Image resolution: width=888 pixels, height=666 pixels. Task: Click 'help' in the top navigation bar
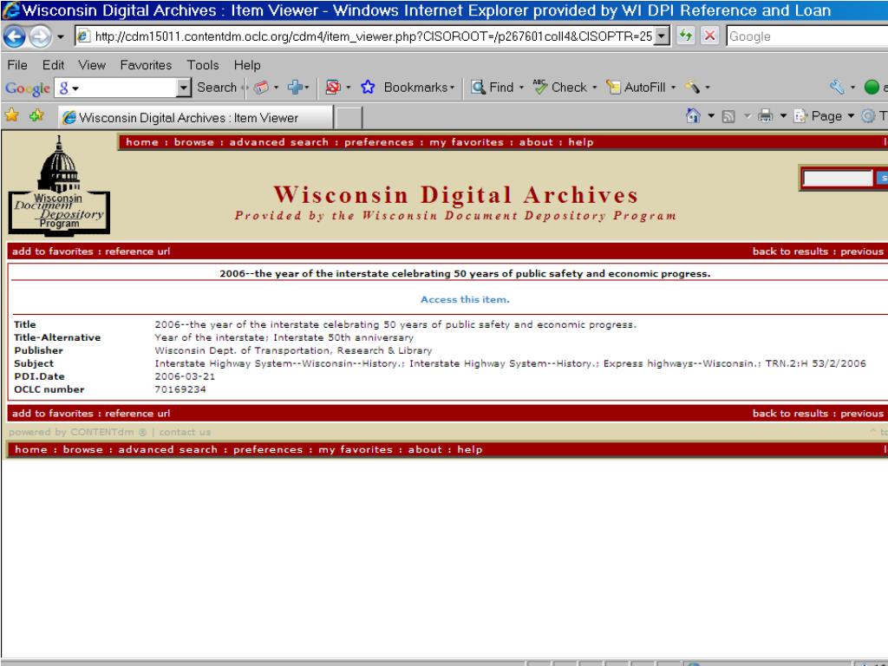click(580, 142)
